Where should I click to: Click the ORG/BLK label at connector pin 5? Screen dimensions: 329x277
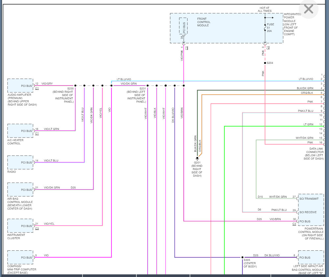[307, 93]
